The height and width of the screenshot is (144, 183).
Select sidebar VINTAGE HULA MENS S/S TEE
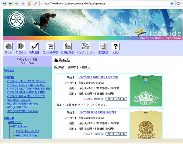tap(26, 96)
